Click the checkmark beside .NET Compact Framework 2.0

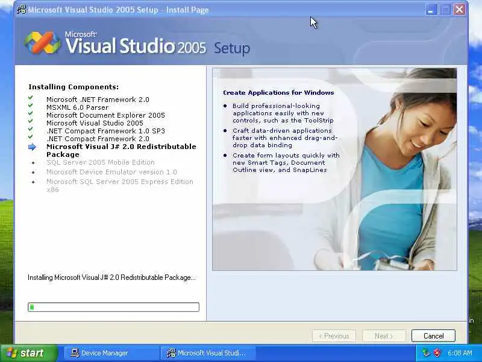(x=31, y=137)
